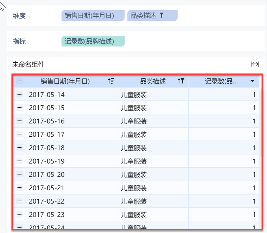Click the 2017-05-15 date cell
267x233 pixels.
pyautogui.click(x=47, y=108)
